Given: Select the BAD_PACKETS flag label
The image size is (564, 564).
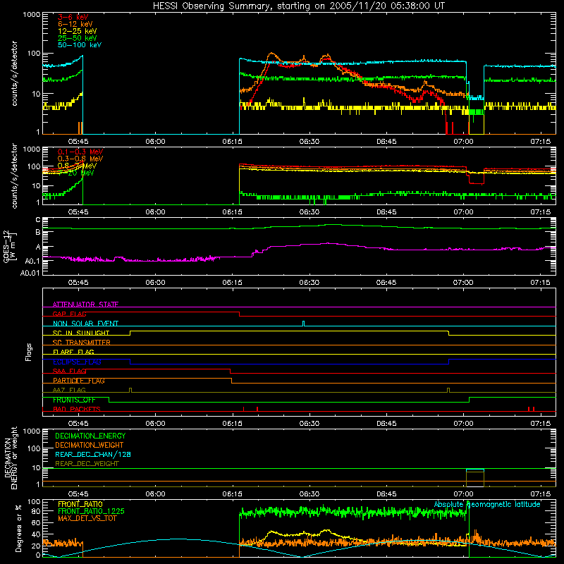Looking at the screenshot, I should tap(77, 409).
